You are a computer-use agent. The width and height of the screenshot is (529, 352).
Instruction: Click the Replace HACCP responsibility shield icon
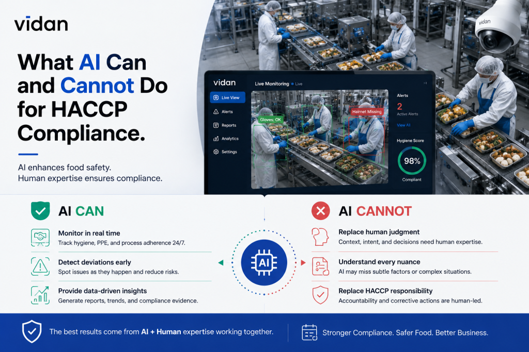pos(320,295)
